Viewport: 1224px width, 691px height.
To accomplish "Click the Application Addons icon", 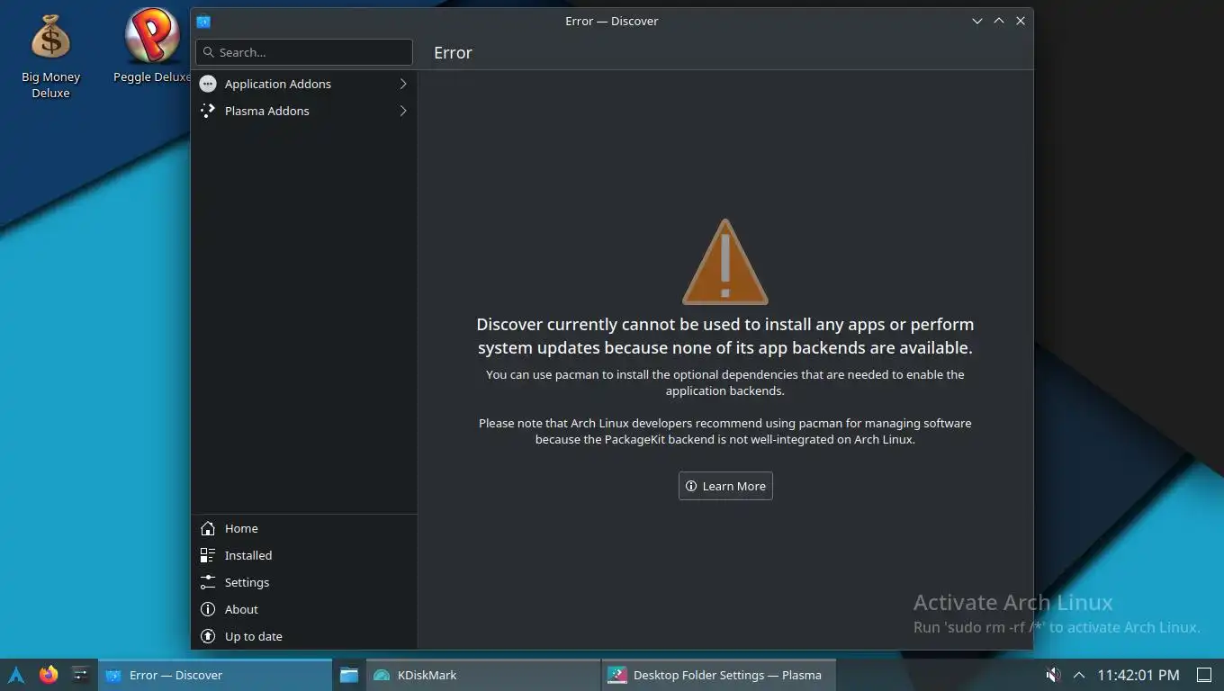I will 208,84.
